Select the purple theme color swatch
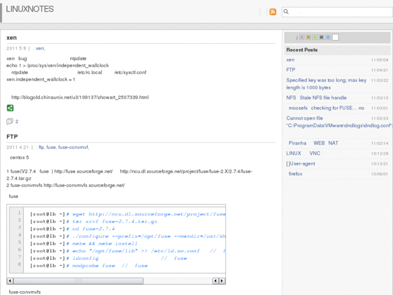393x295 pixels. coord(302,37)
